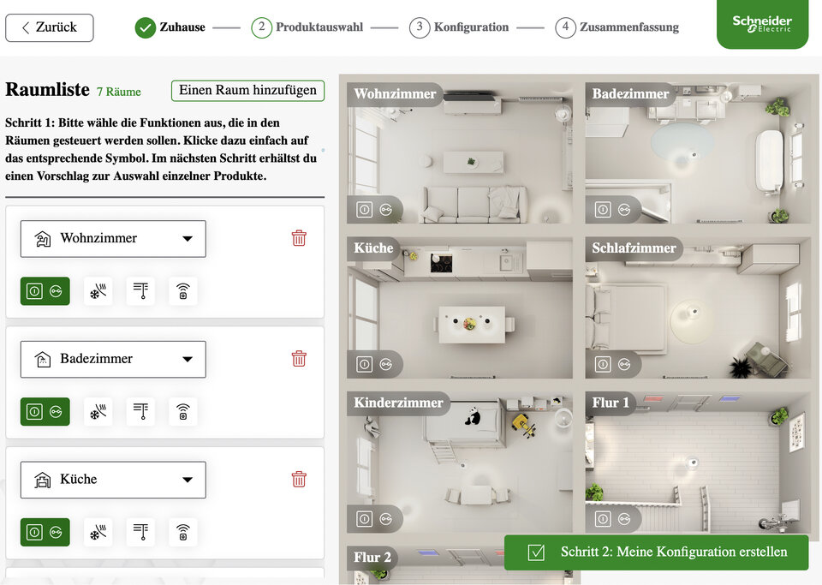Screen dimensions: 822x585
Task: Remove Küche room using trash icon
Action: [x=299, y=479]
